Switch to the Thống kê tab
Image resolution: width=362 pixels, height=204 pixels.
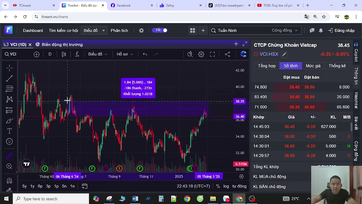337,66
